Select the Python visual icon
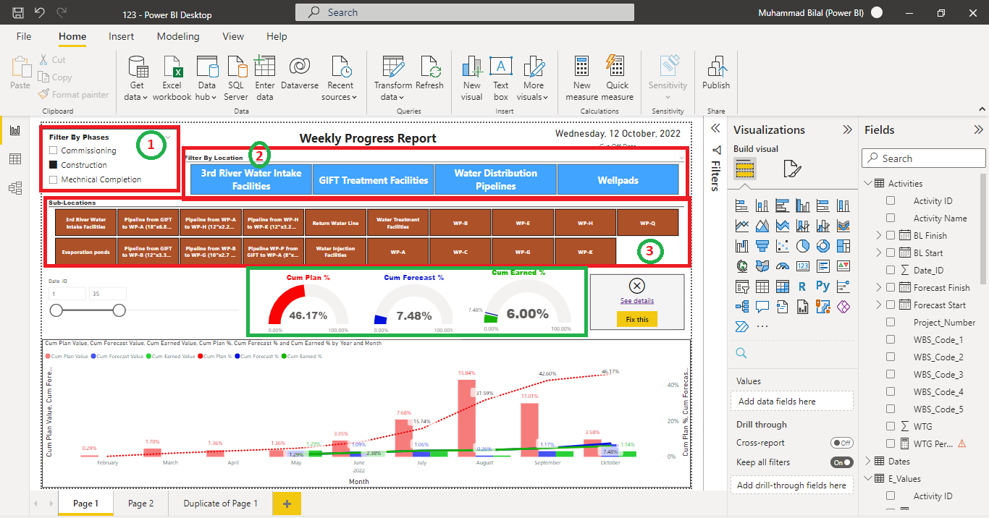The width and height of the screenshot is (989, 518). (x=822, y=286)
